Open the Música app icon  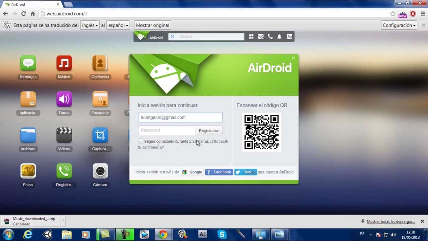pyautogui.click(x=64, y=63)
